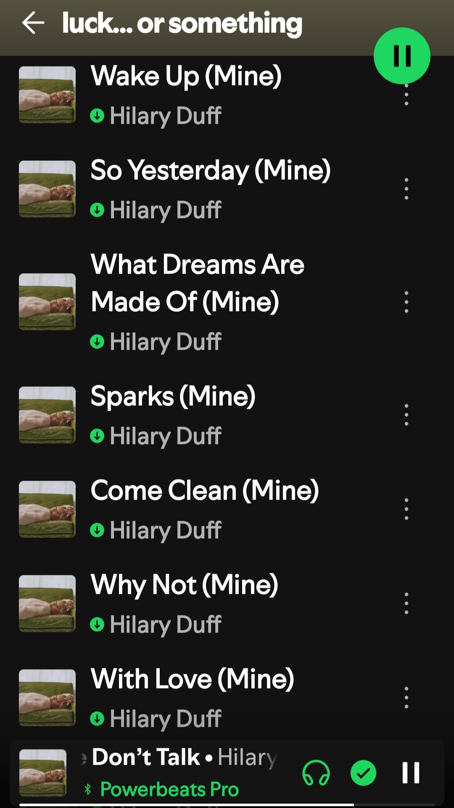Tap the album art for Sparks (Mine)
This screenshot has width=454, height=808.
tap(47, 415)
